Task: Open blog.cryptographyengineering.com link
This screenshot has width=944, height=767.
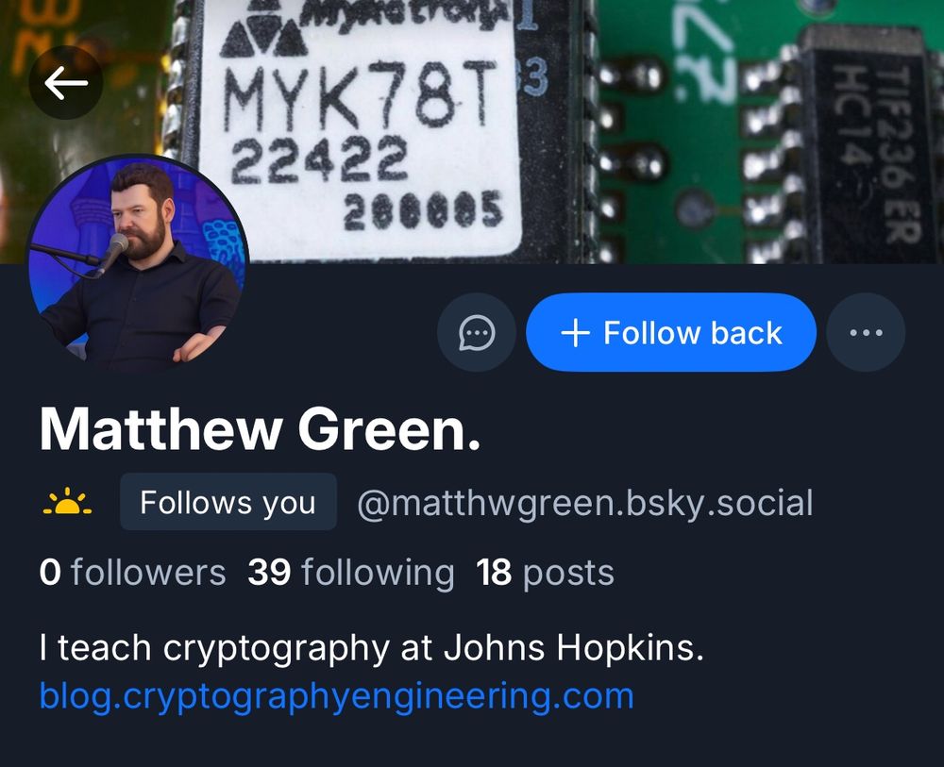Action: pyautogui.click(x=337, y=696)
